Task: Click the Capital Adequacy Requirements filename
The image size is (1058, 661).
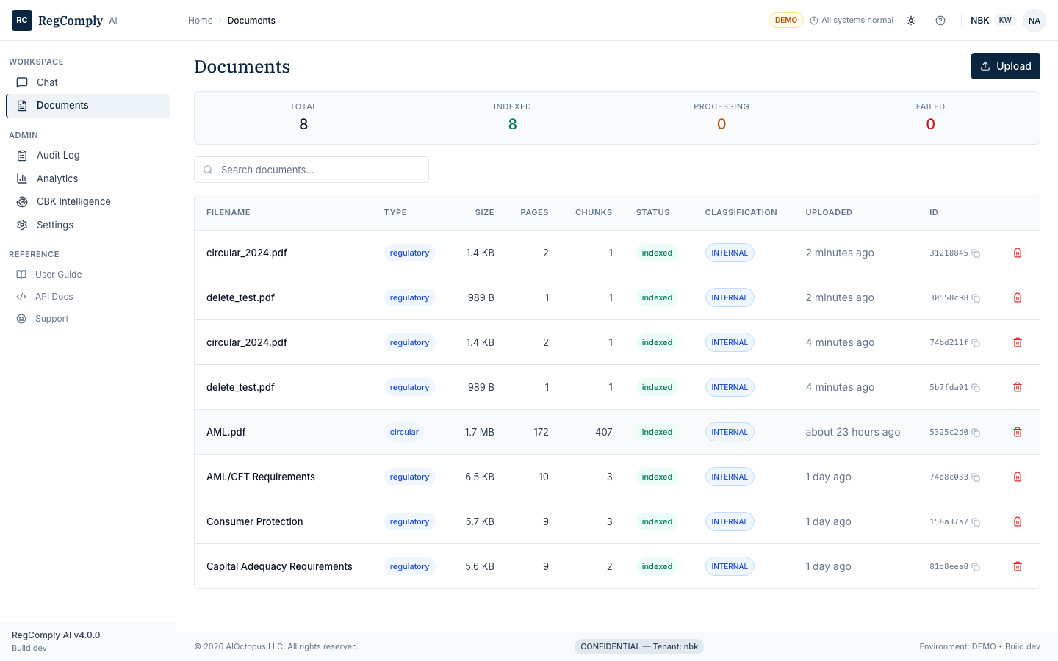Action: (279, 566)
